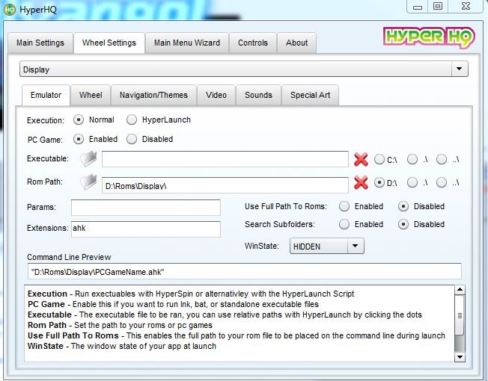
Task: Set PC Game to Disabled
Action: pyautogui.click(x=132, y=139)
